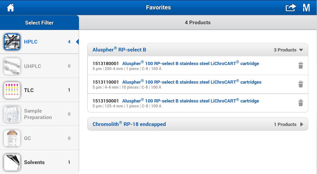Open the Aluspher 250-4 mm cartridge link

tap(190, 63)
